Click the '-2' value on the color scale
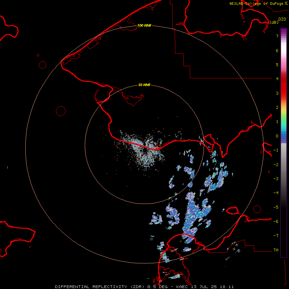This screenshot has width=289, height=289. (x=276, y=165)
